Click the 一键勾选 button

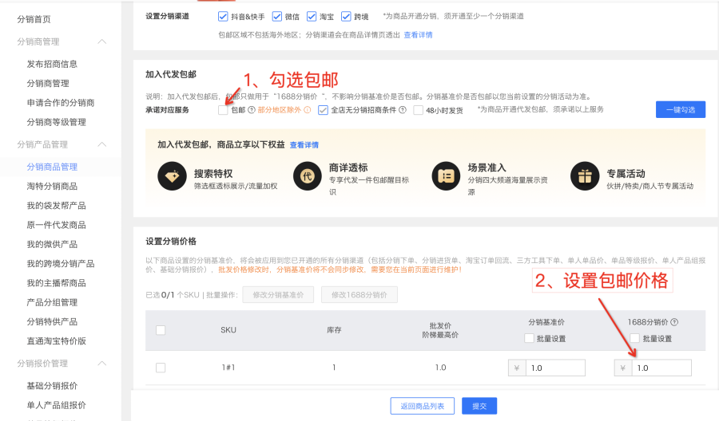pyautogui.click(x=680, y=109)
